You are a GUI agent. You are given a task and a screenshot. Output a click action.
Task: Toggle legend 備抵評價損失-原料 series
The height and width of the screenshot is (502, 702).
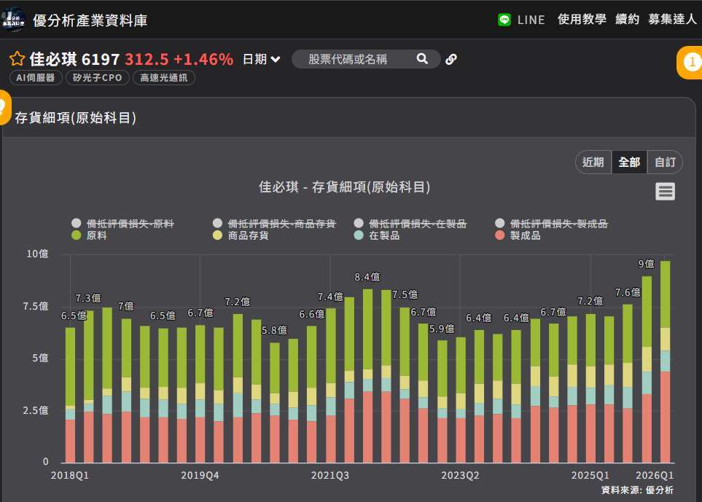tap(122, 223)
